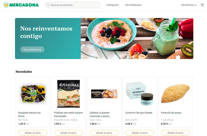Open the Sisbela eye cream image
207x136 pixels.
click(140, 94)
